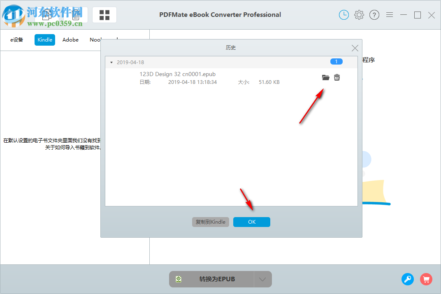This screenshot has width=441, height=294.
Task: Delete the 123D Design epub history record
Action: pyautogui.click(x=337, y=78)
